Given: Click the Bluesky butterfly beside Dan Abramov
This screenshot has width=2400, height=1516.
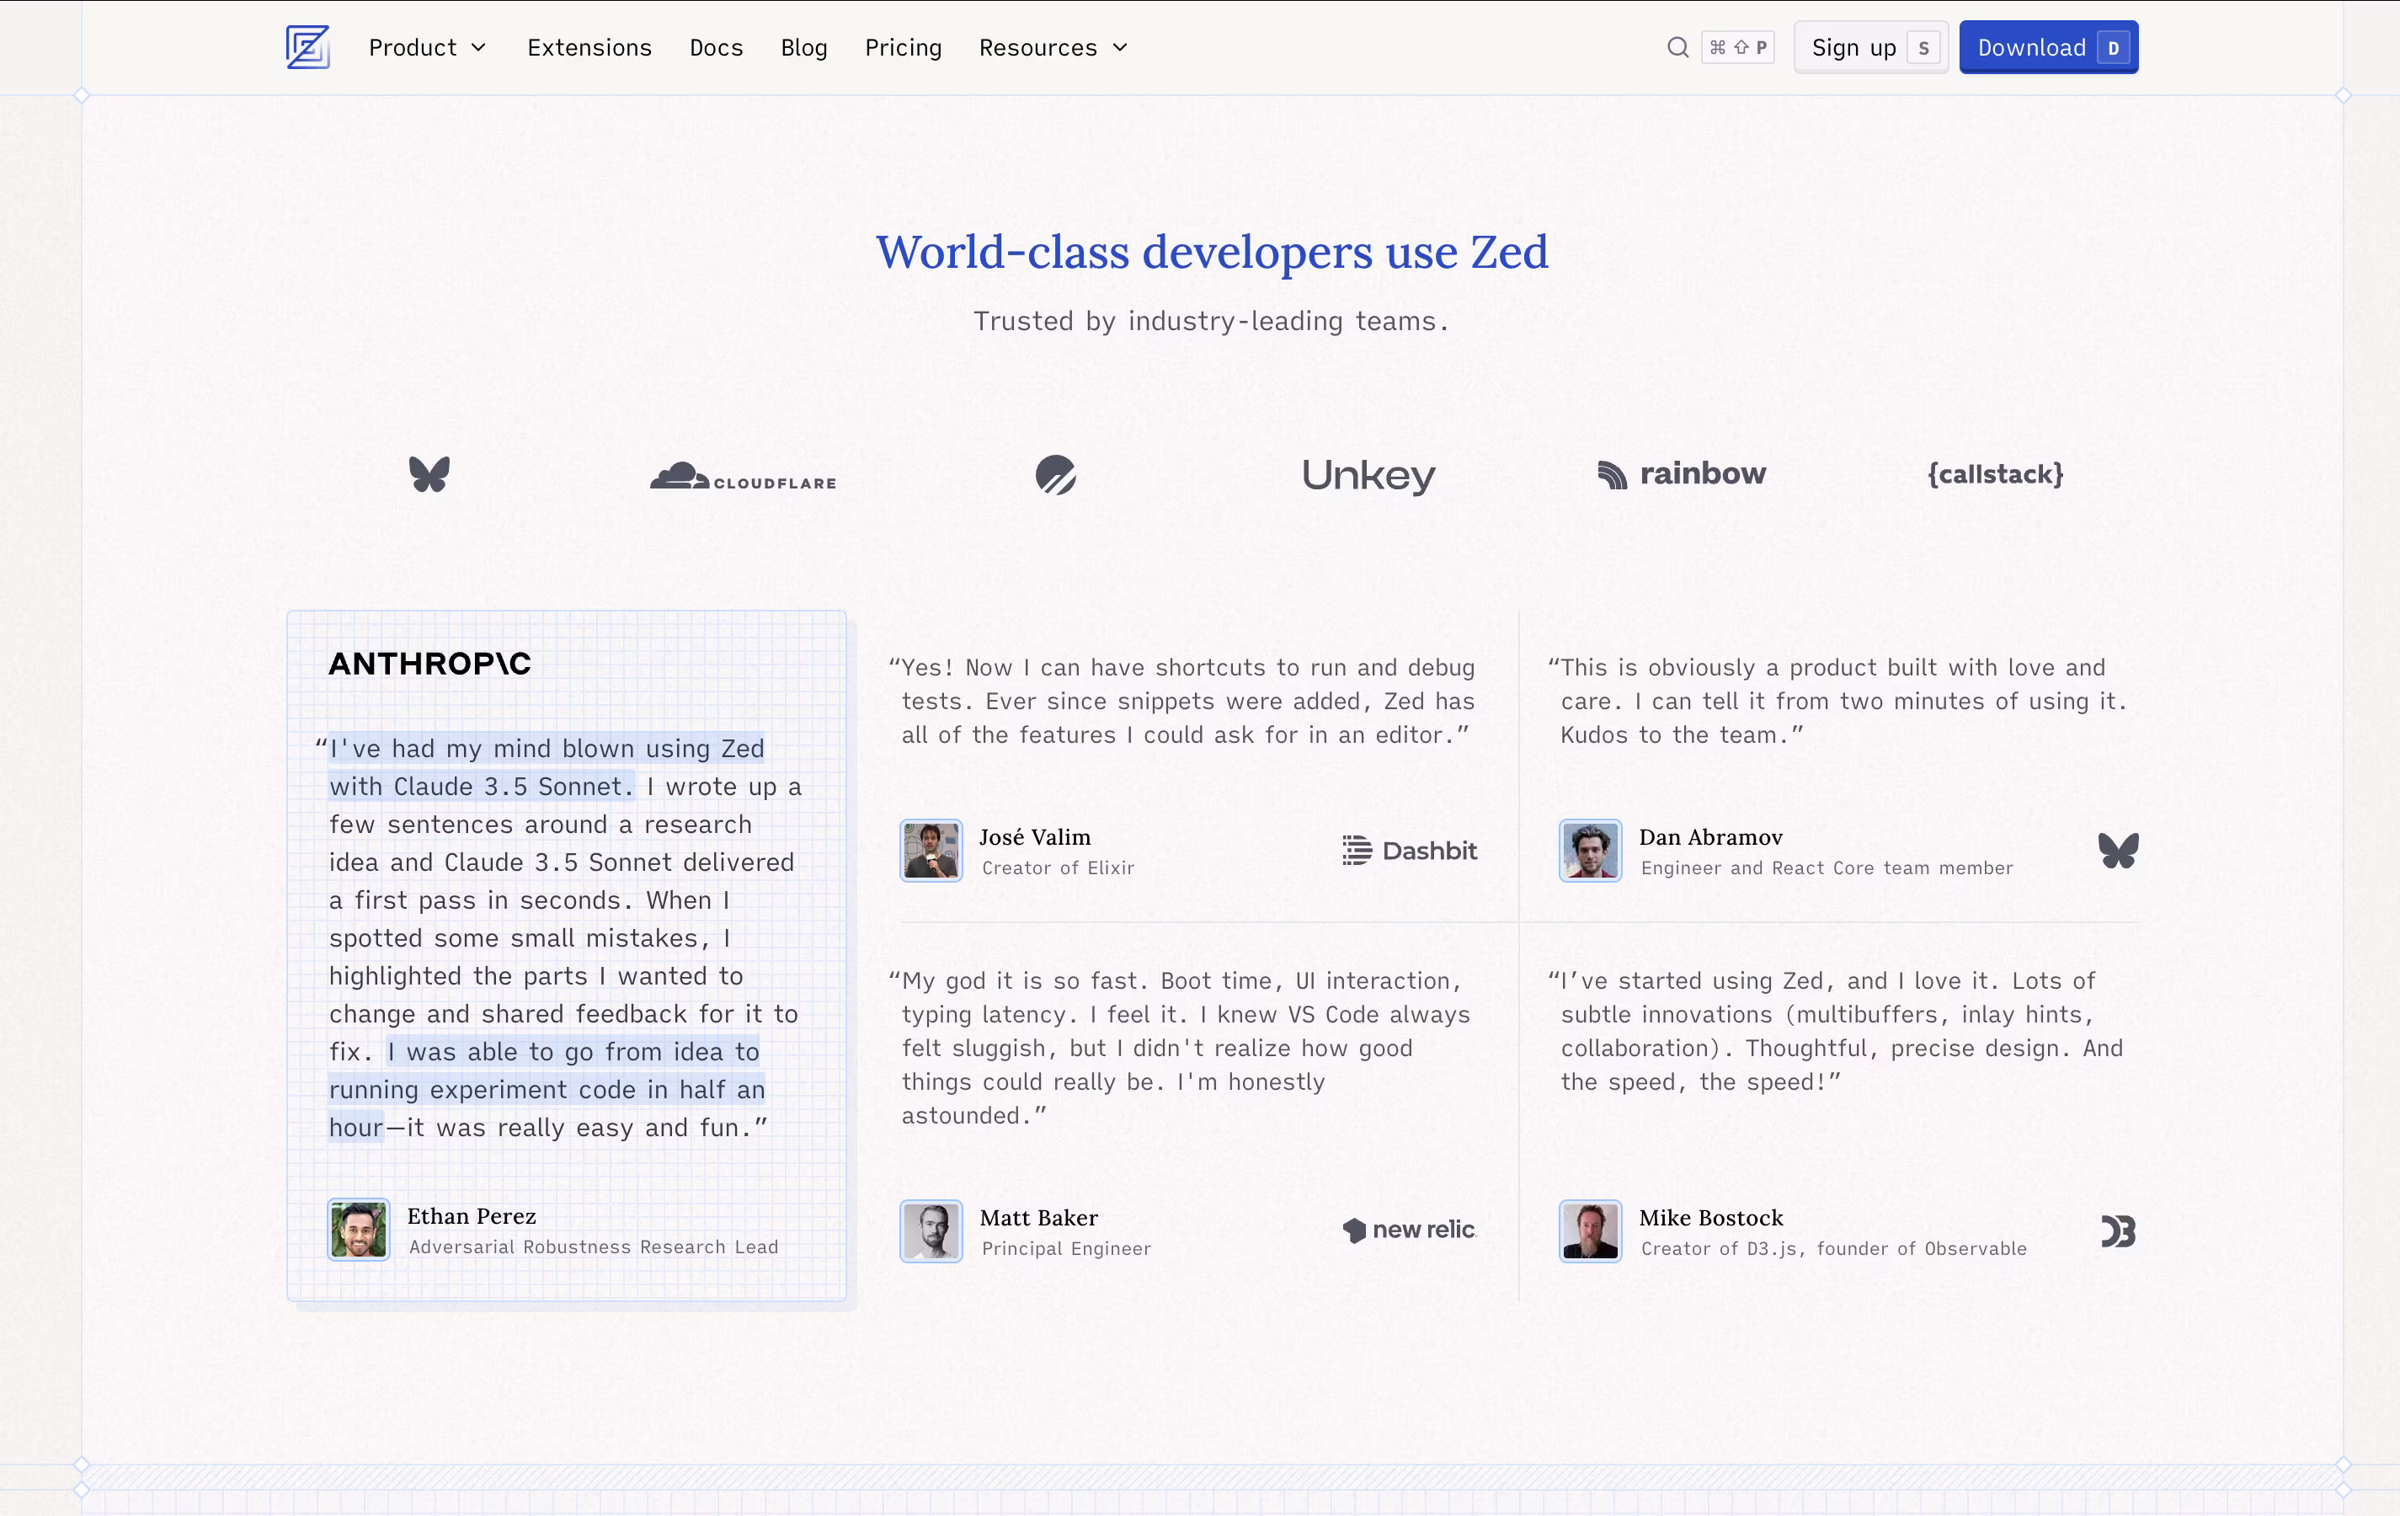Looking at the screenshot, I should point(2118,850).
